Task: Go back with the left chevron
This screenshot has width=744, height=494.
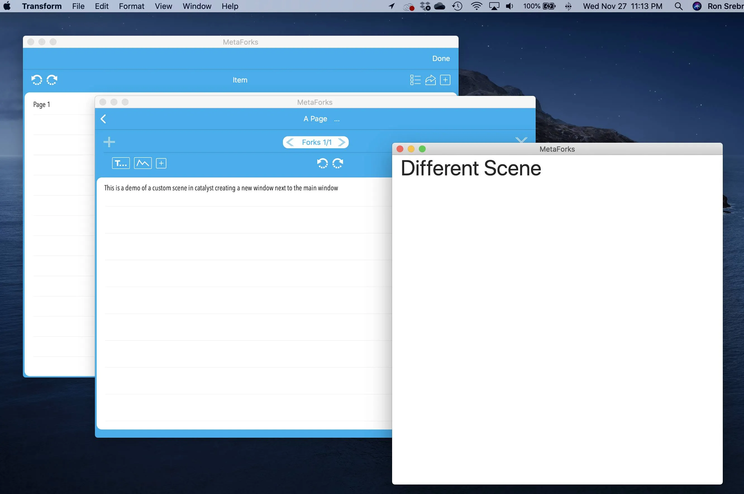Action: tap(103, 119)
